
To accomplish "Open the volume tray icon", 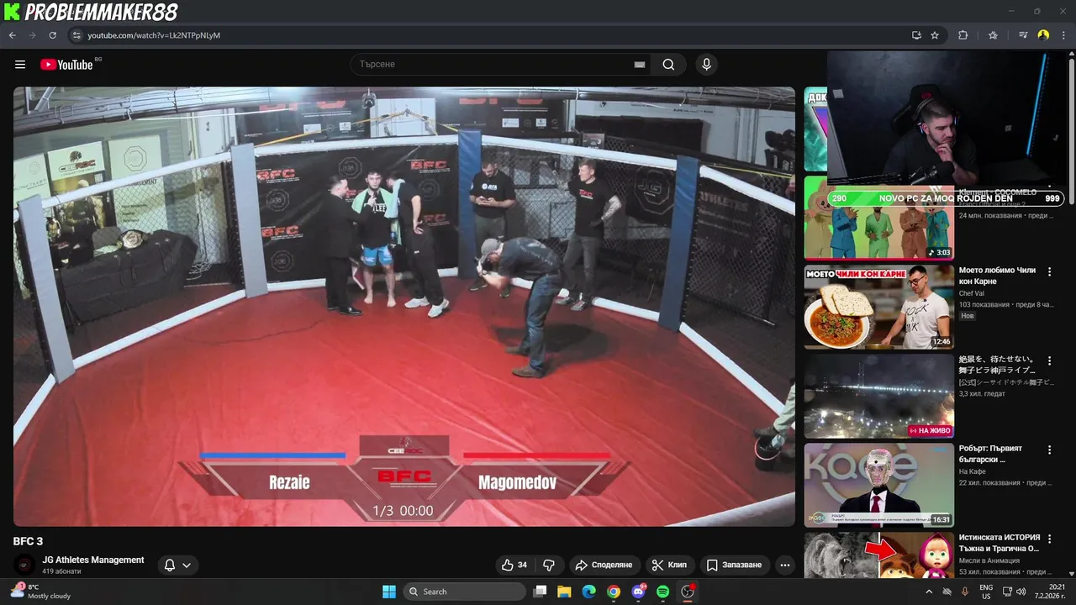I will 1023,592.
